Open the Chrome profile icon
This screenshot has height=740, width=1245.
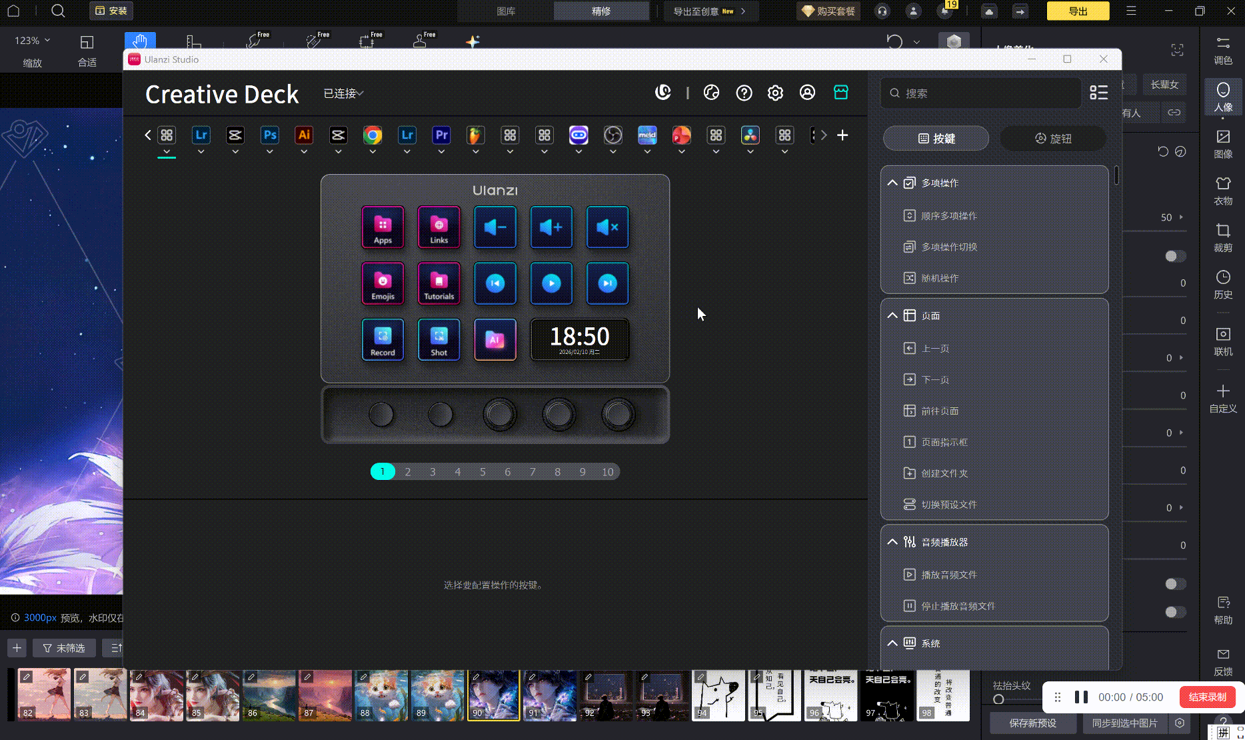coord(373,135)
